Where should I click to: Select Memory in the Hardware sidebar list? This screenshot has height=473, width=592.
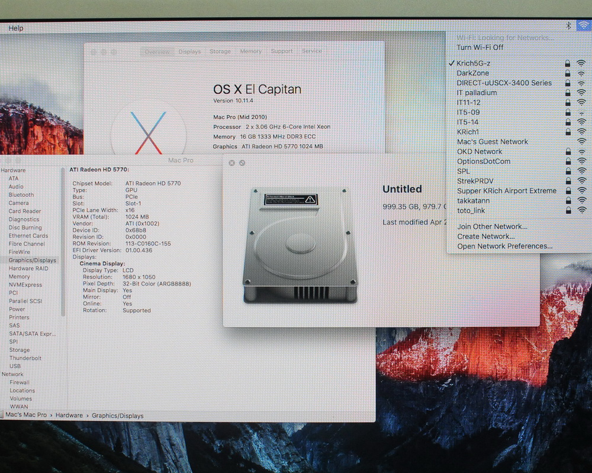click(x=20, y=277)
